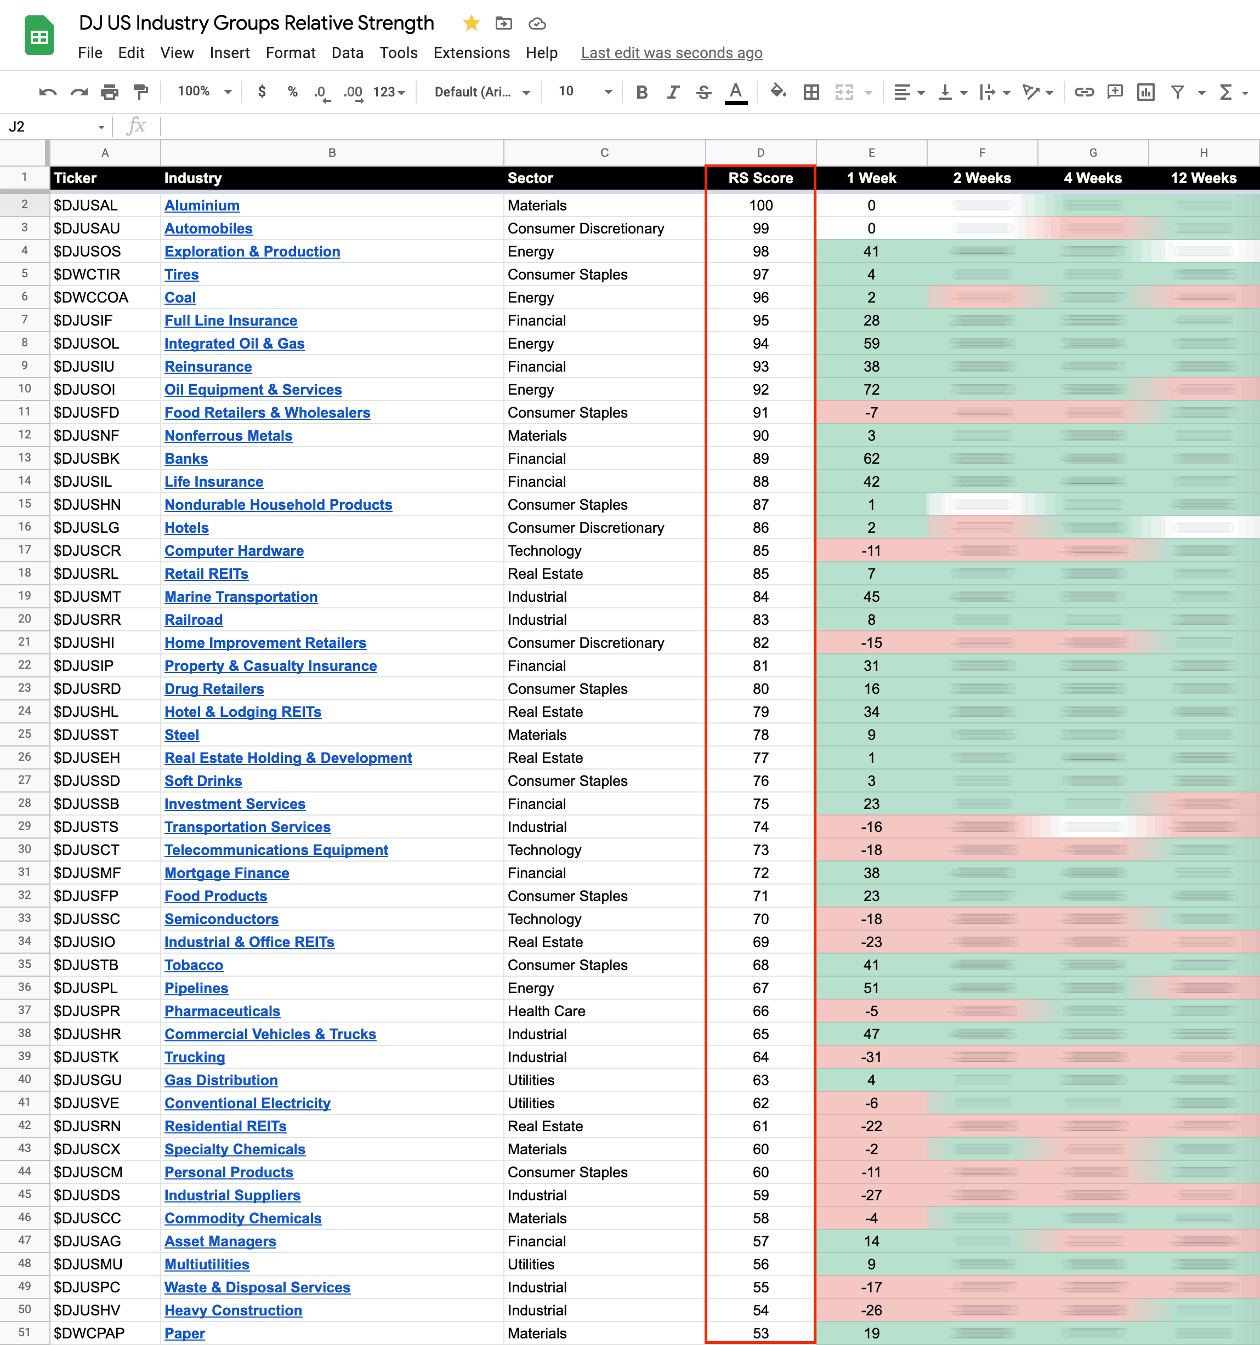Open the Tools menu
Image resolution: width=1260 pixels, height=1345 pixels.
click(x=399, y=53)
